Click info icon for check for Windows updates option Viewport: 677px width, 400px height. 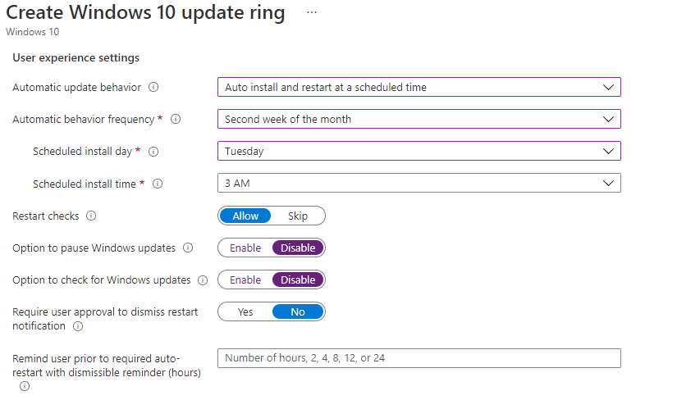pos(203,280)
